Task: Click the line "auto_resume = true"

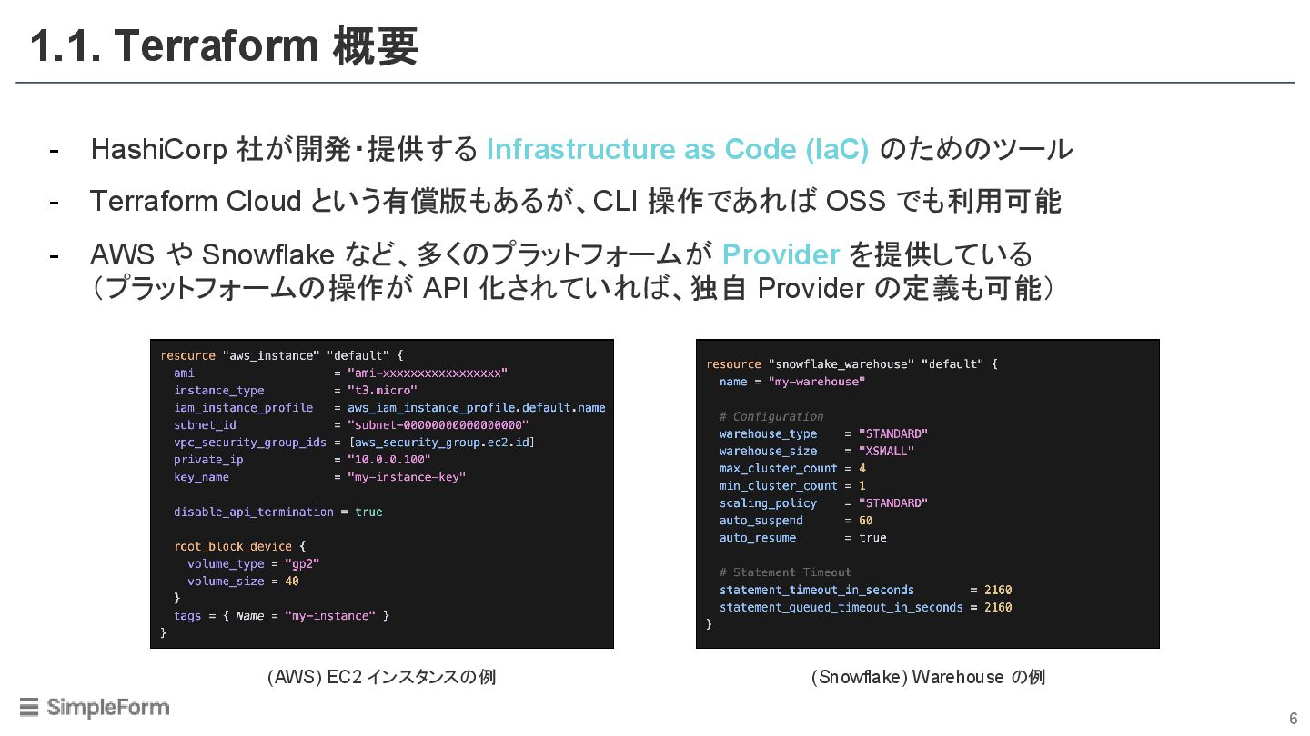Action: click(802, 537)
